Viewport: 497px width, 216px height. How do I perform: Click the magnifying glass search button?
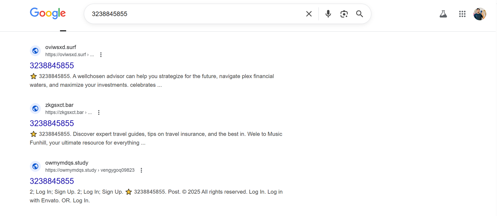359,14
